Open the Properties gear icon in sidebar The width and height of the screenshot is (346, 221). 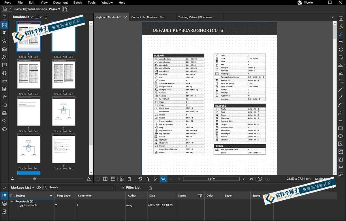pyautogui.click(x=4, y=73)
